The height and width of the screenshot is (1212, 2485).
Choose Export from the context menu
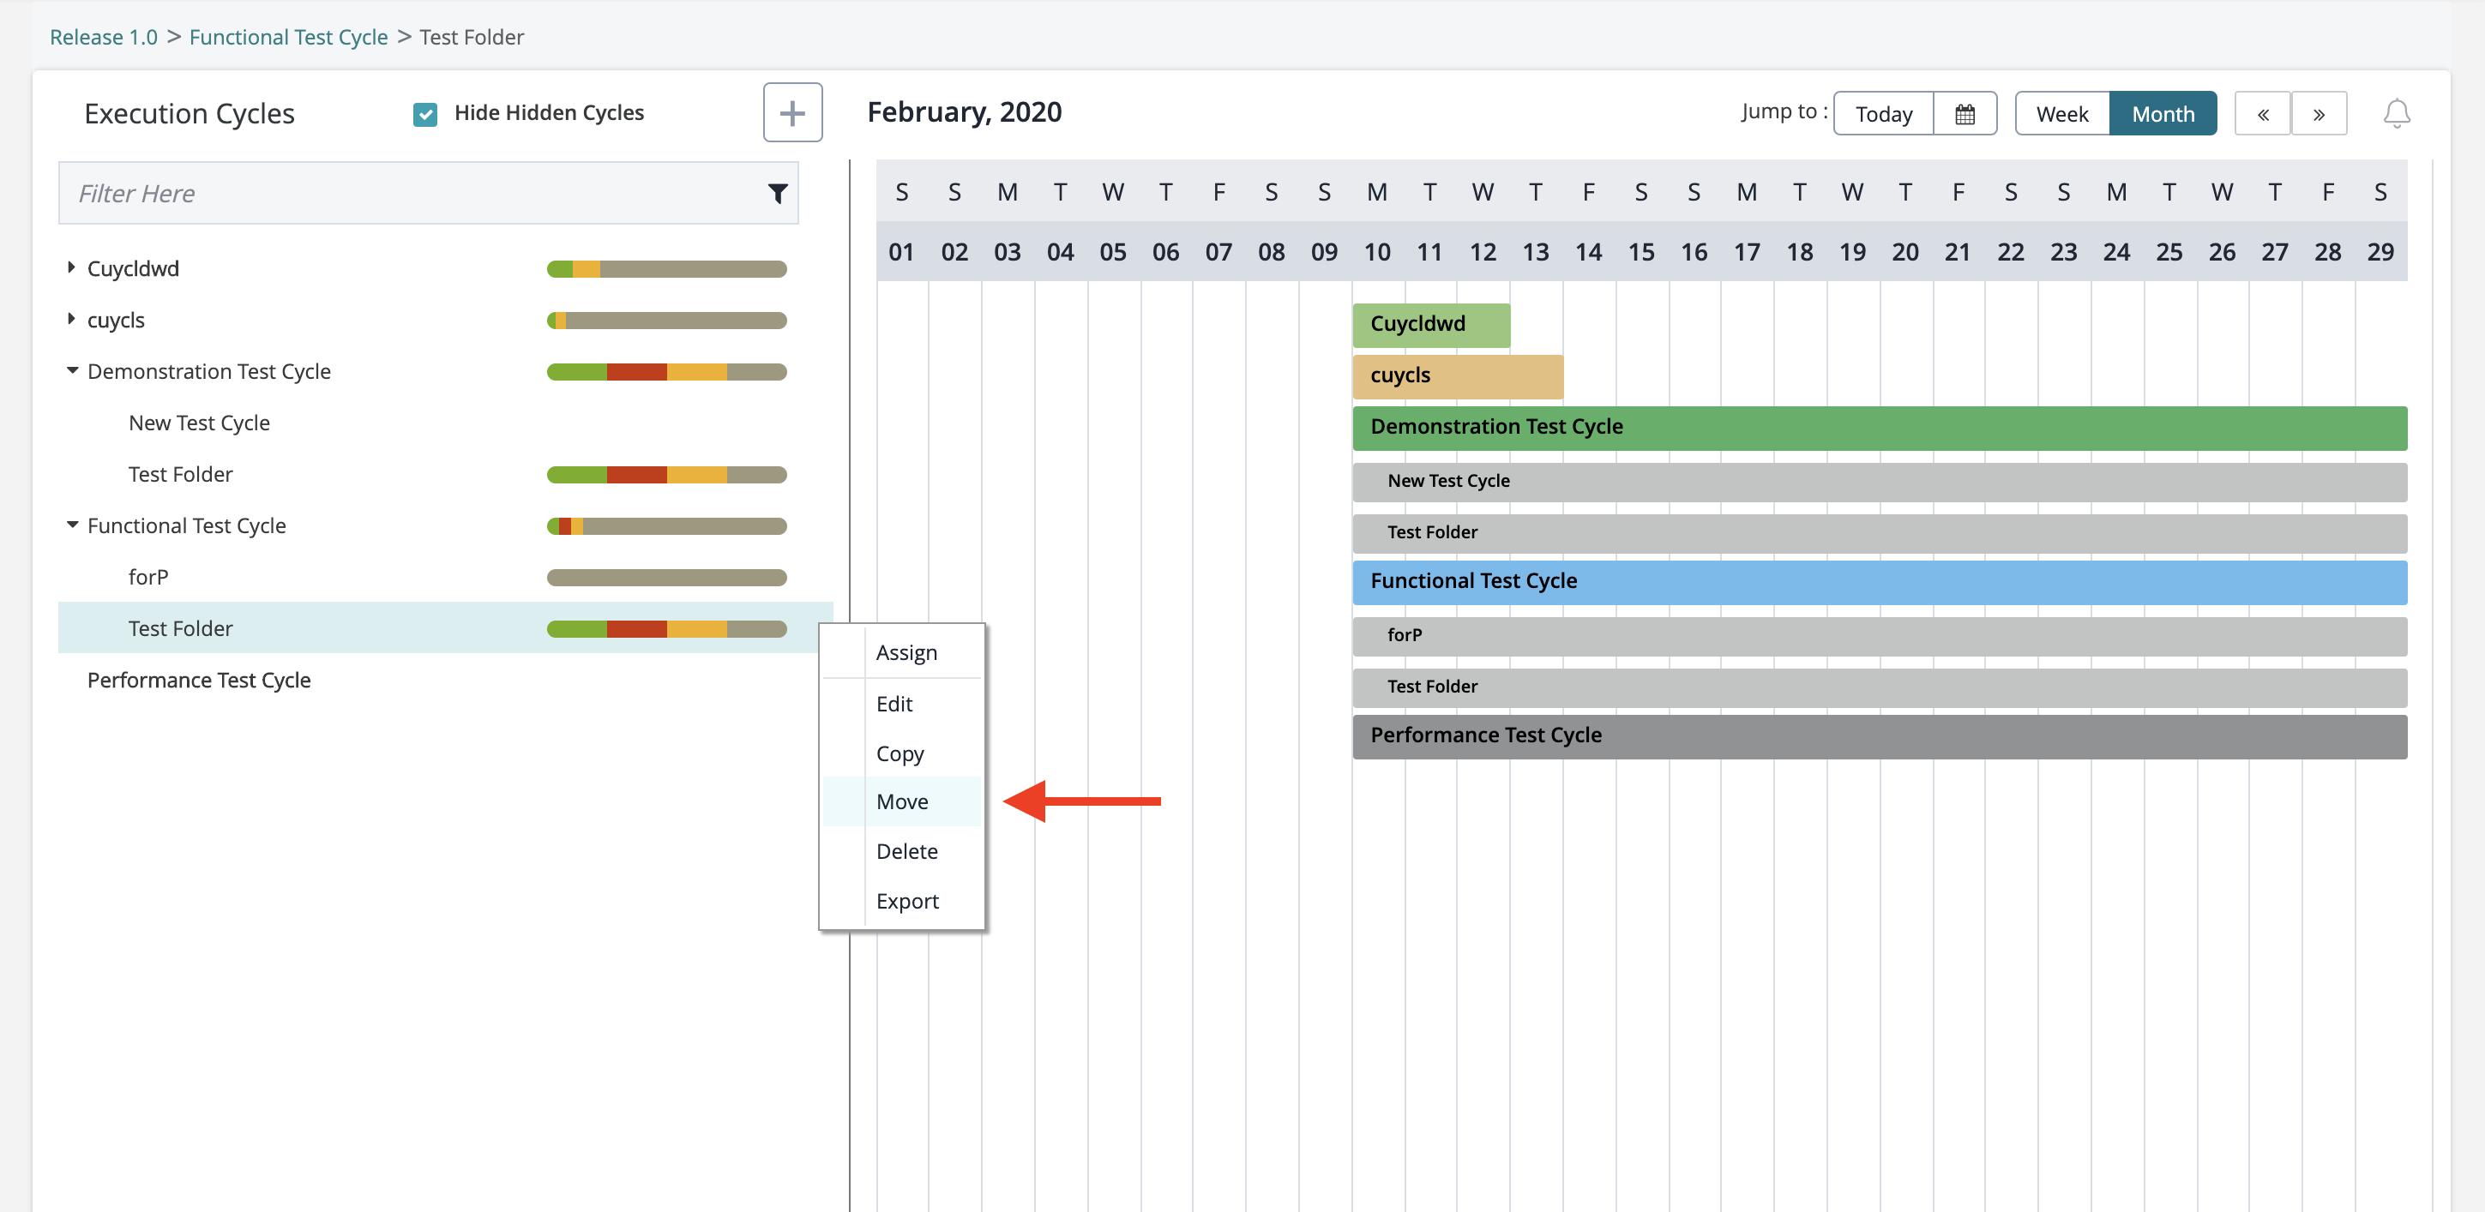pyautogui.click(x=907, y=901)
